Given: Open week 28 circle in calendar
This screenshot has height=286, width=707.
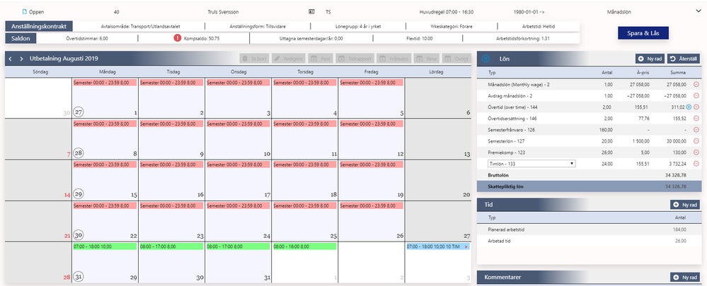Looking at the screenshot, I should pos(79,153).
